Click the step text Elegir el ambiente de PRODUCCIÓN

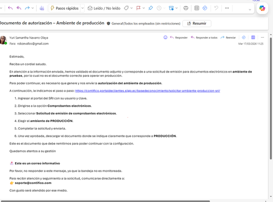coord(45,121)
